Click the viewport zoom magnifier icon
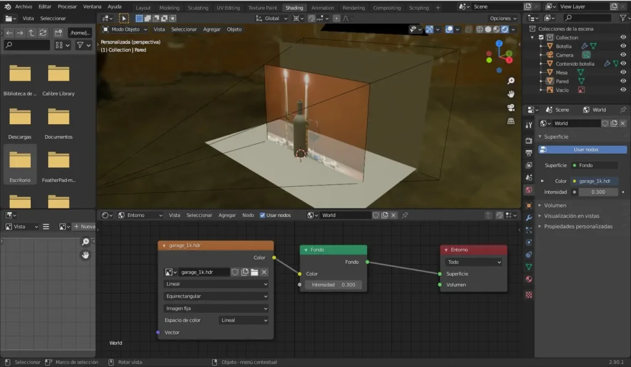631x367 pixels. (511, 81)
